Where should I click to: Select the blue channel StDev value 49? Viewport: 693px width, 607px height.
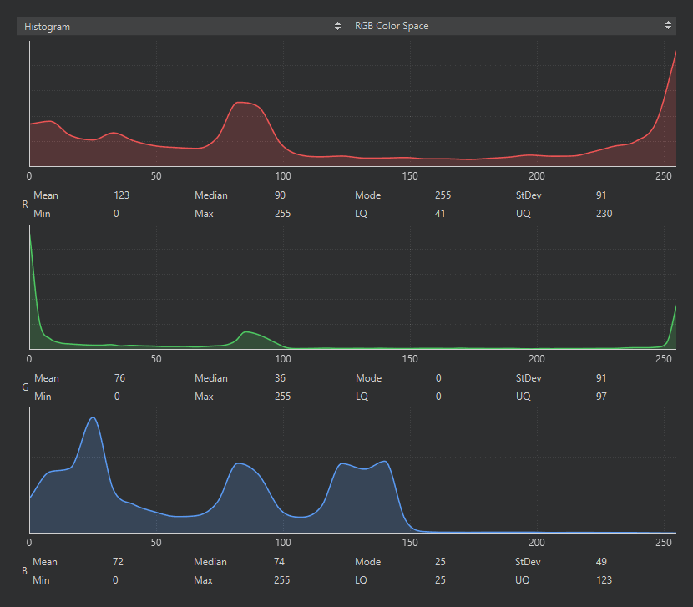click(x=601, y=562)
